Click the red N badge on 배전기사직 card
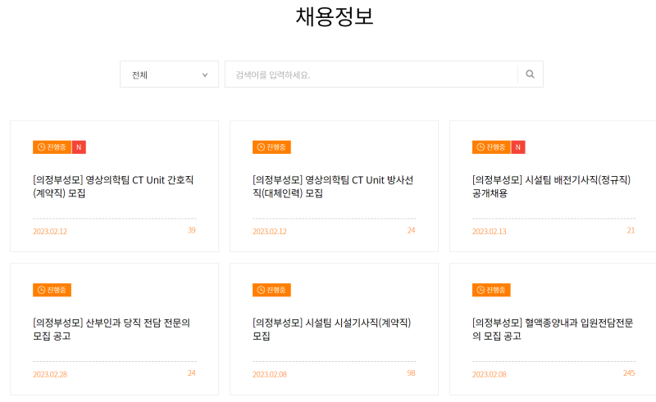This screenshot has height=402, width=656. click(x=518, y=147)
